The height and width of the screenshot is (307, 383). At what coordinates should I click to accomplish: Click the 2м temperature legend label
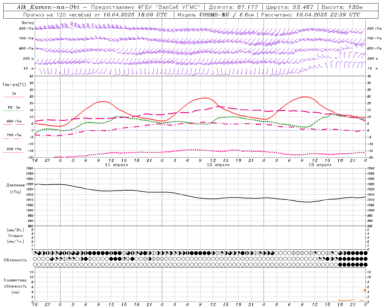point(14,94)
